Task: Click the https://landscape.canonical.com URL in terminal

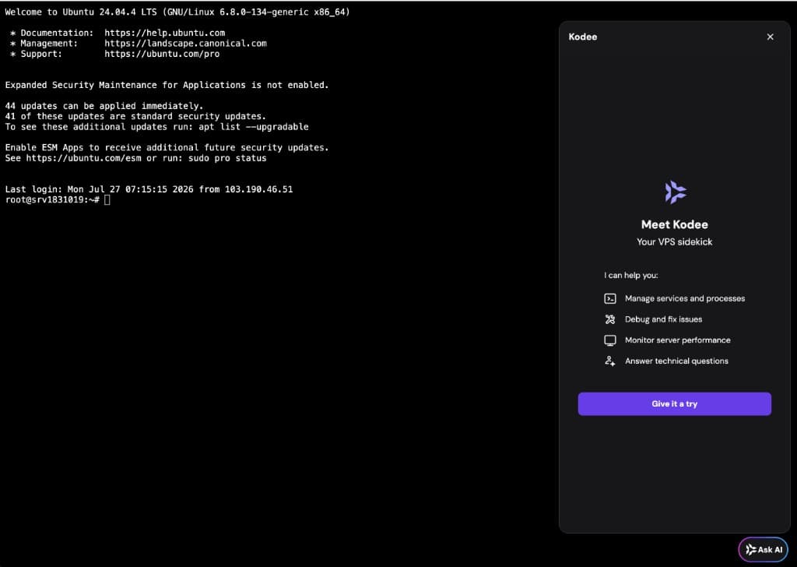Action: (185, 43)
